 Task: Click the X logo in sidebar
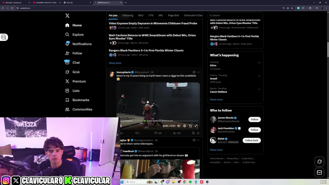(67, 16)
